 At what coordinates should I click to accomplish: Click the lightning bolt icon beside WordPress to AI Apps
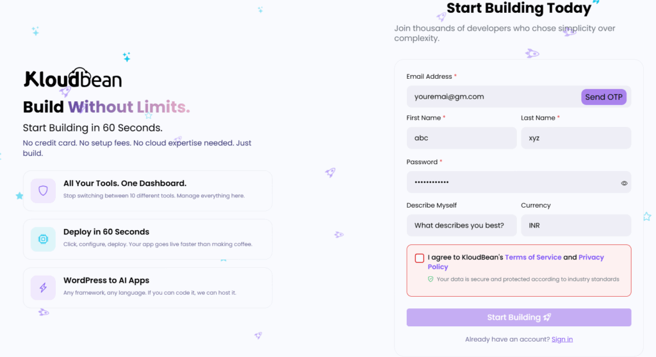[43, 288]
